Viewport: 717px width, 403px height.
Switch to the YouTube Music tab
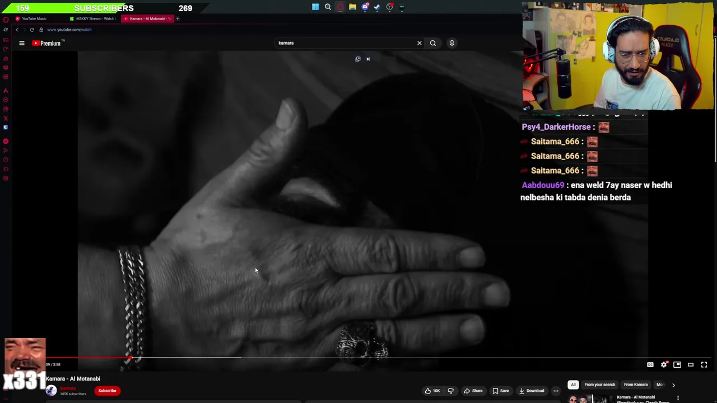35,18
